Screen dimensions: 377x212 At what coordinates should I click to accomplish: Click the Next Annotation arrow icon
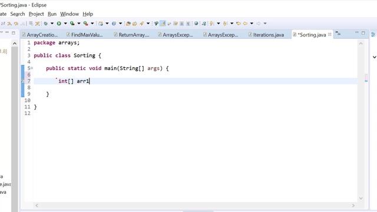click(211, 24)
